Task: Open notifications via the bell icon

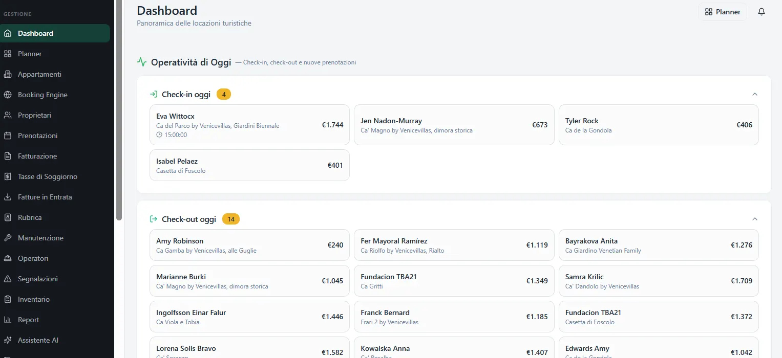Action: [762, 12]
